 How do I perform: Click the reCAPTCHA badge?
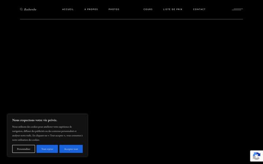tap(256, 156)
